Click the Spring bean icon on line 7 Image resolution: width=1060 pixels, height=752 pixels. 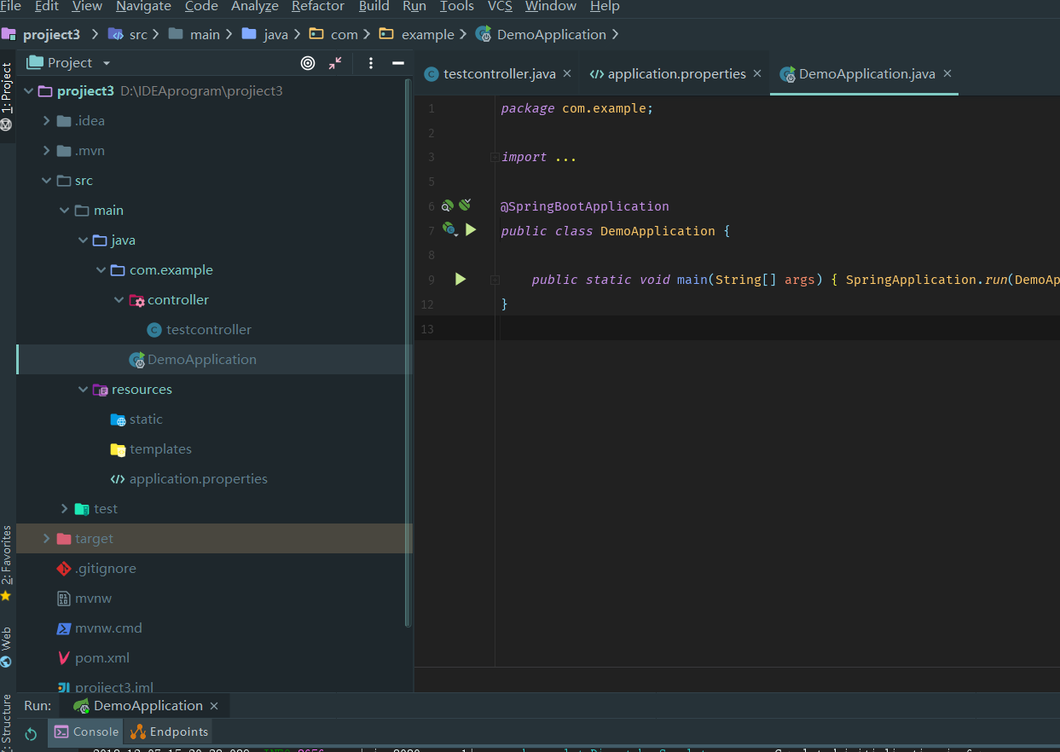(449, 229)
